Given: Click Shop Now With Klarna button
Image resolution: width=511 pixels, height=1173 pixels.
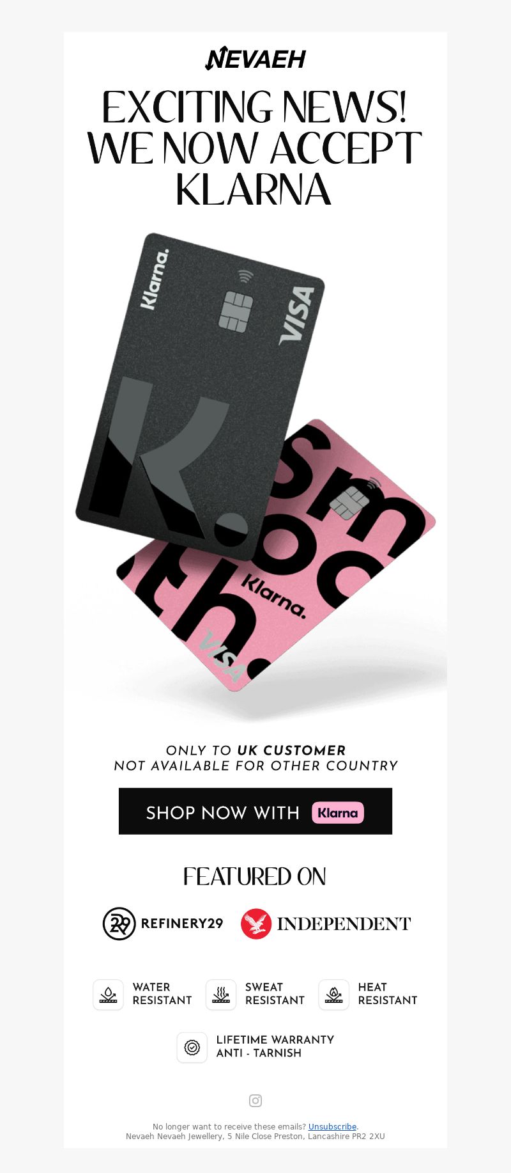Looking at the screenshot, I should [256, 811].
